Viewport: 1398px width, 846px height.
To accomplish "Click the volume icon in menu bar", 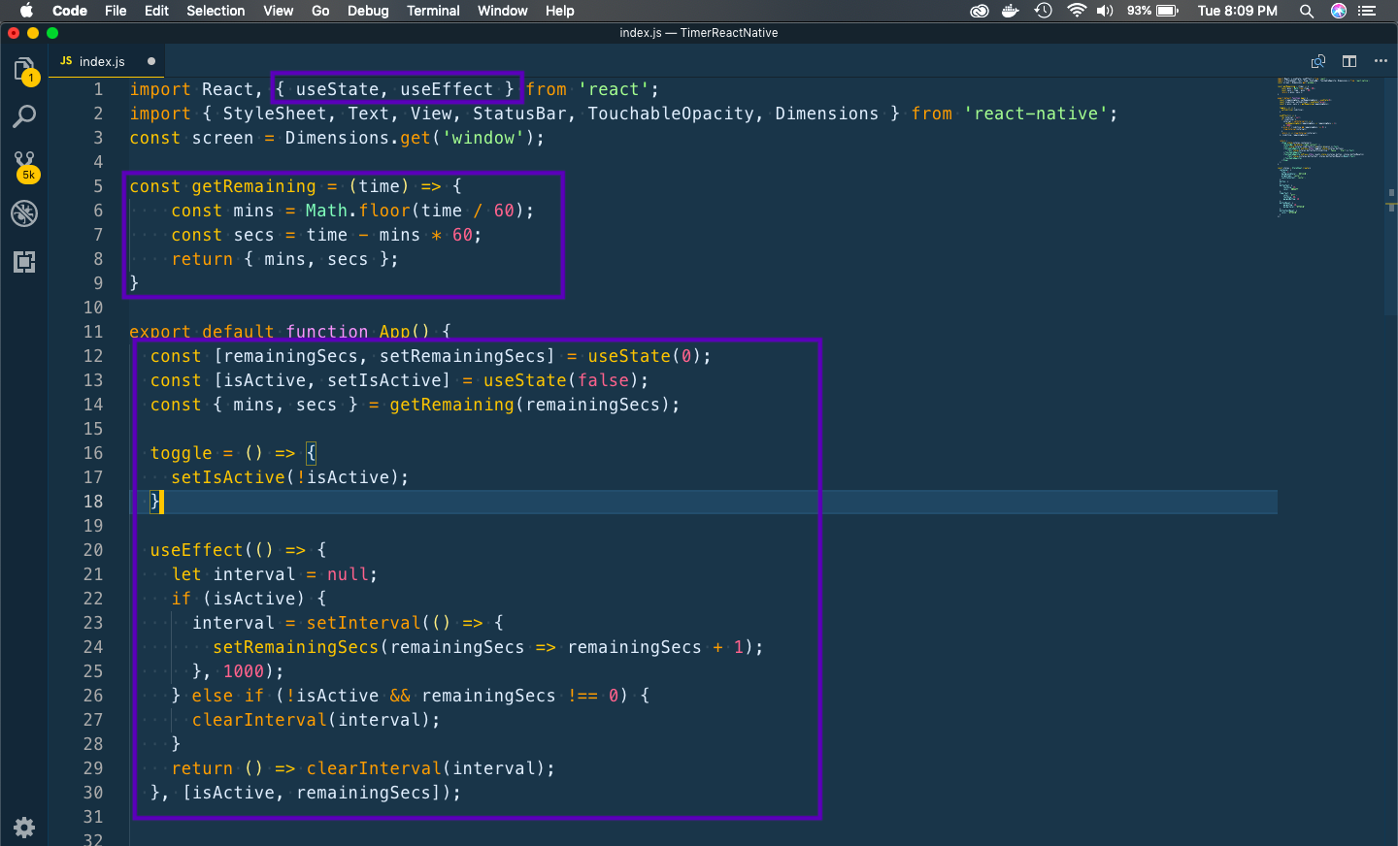I will coord(1105,11).
